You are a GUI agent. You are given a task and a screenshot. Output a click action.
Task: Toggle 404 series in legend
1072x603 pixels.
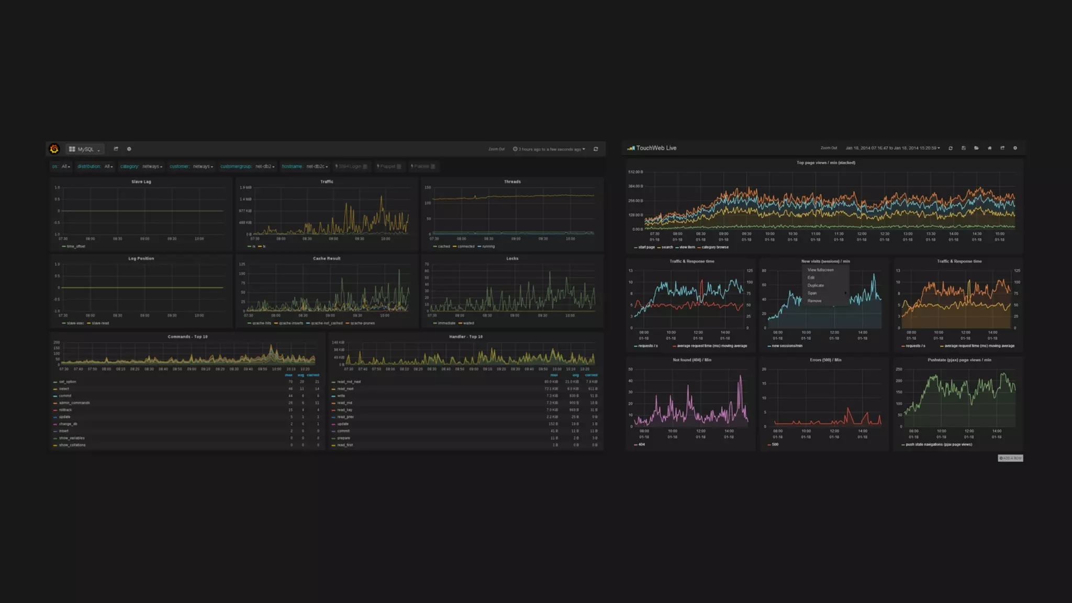pyautogui.click(x=641, y=444)
